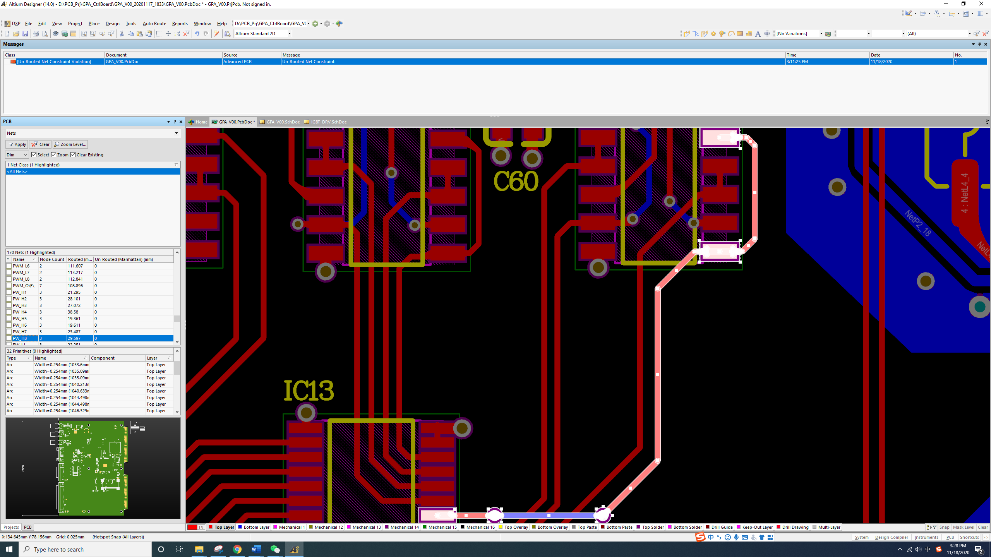The image size is (991, 557).
Task: Click the Select Inside Area icon
Action: tap(159, 34)
